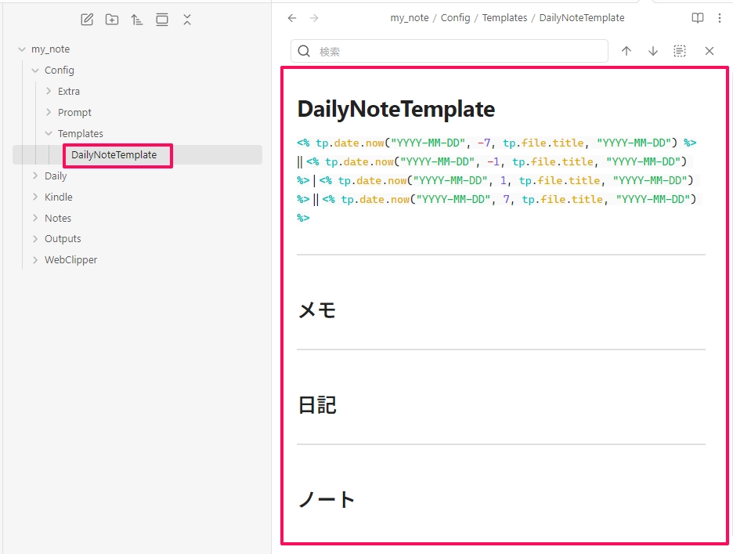
Task: Collapse the Templates folder chevron
Action: coord(48,133)
